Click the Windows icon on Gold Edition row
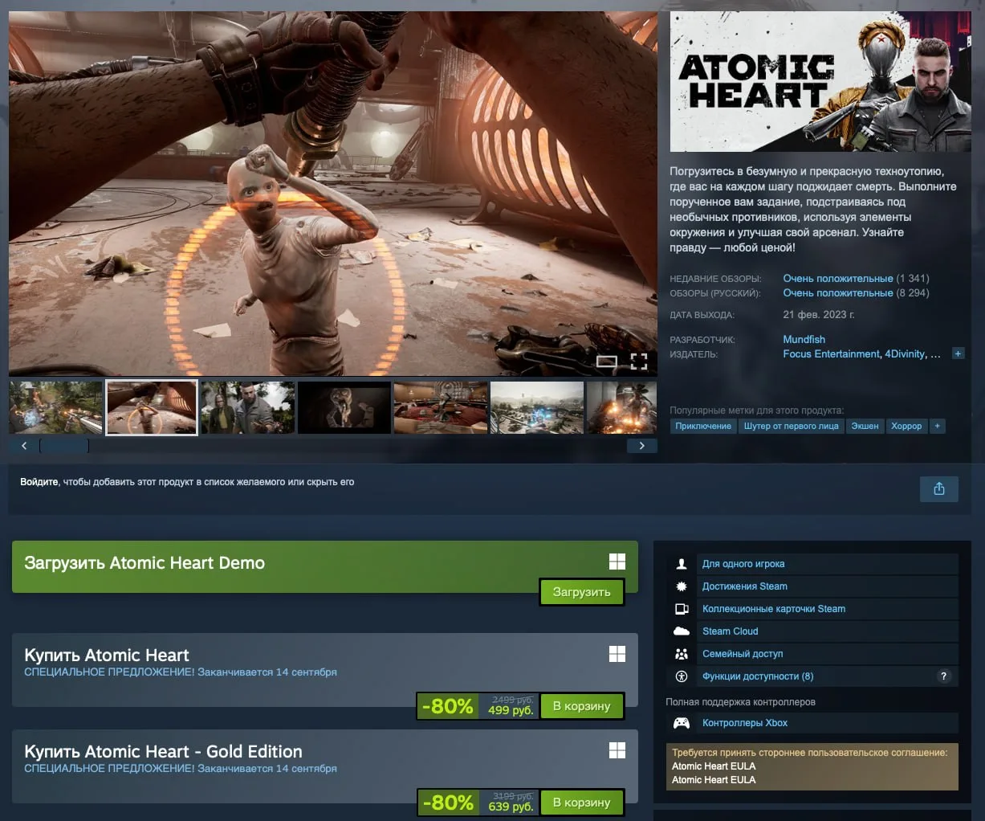 [x=617, y=750]
